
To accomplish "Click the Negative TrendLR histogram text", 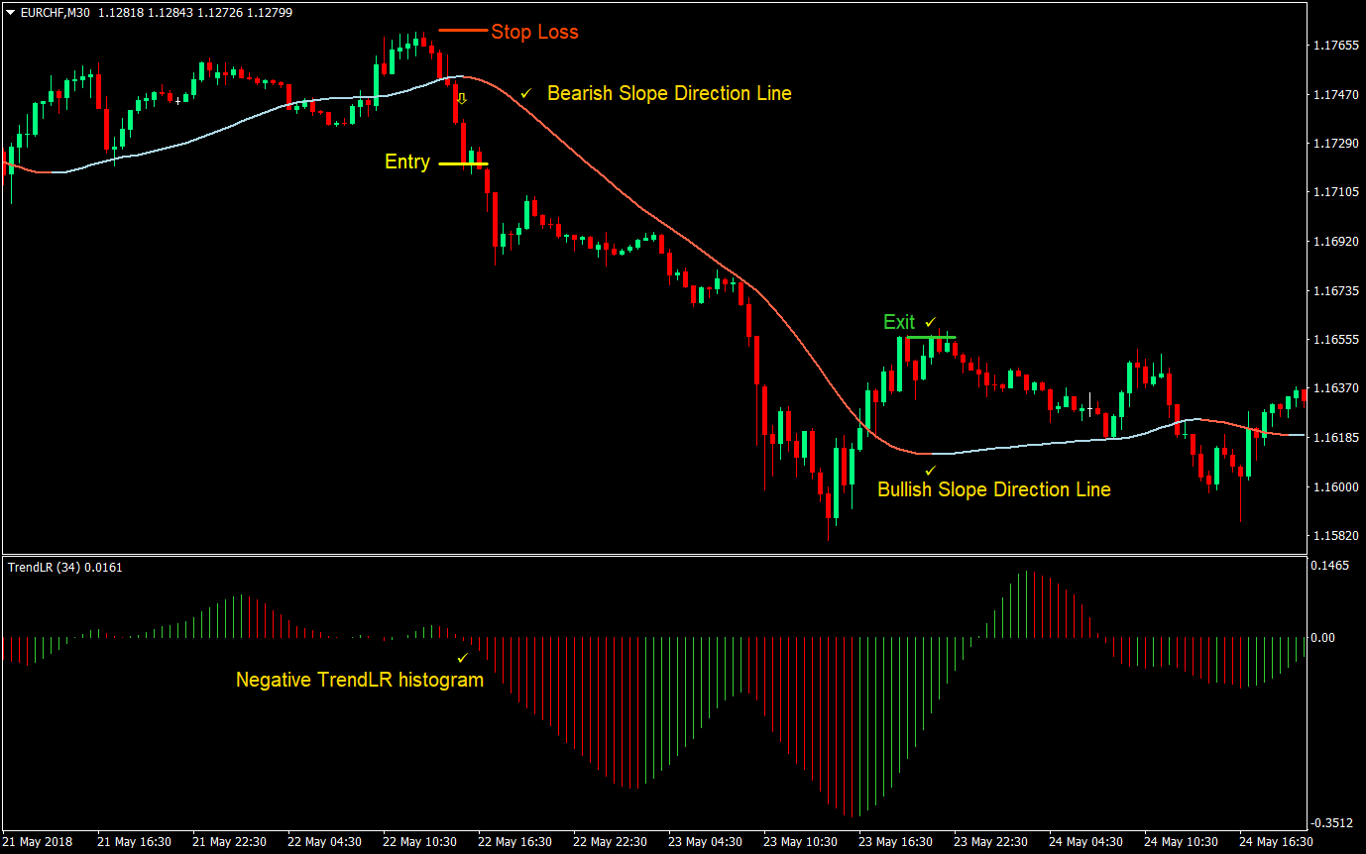I will pos(359,680).
